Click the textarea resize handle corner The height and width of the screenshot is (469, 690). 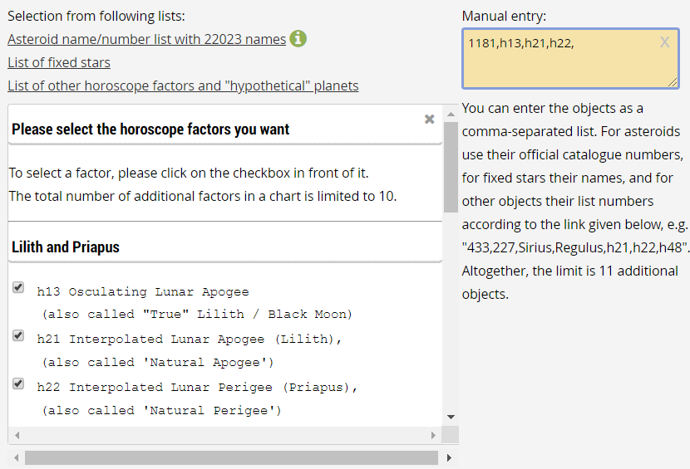point(673,82)
